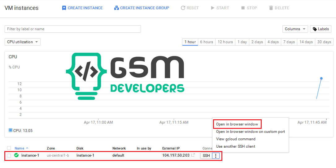Click the RESET label text
This screenshot has height=168, width=336.
point(193,8)
